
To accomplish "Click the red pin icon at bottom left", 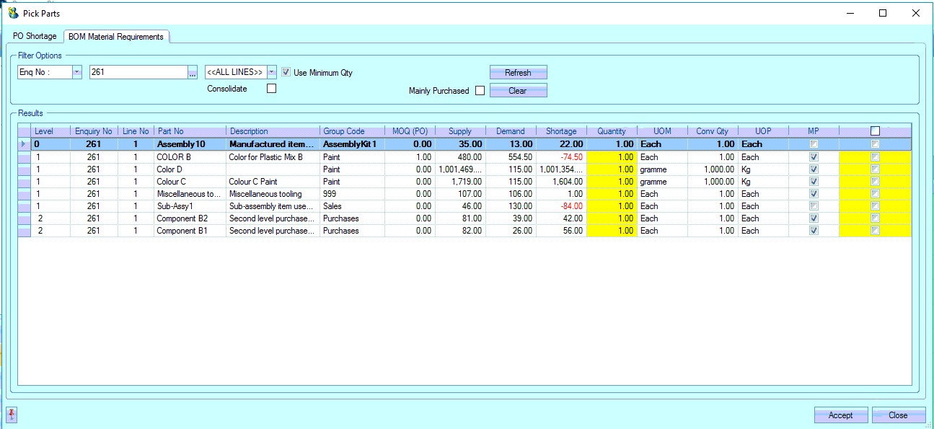I will click(12, 415).
